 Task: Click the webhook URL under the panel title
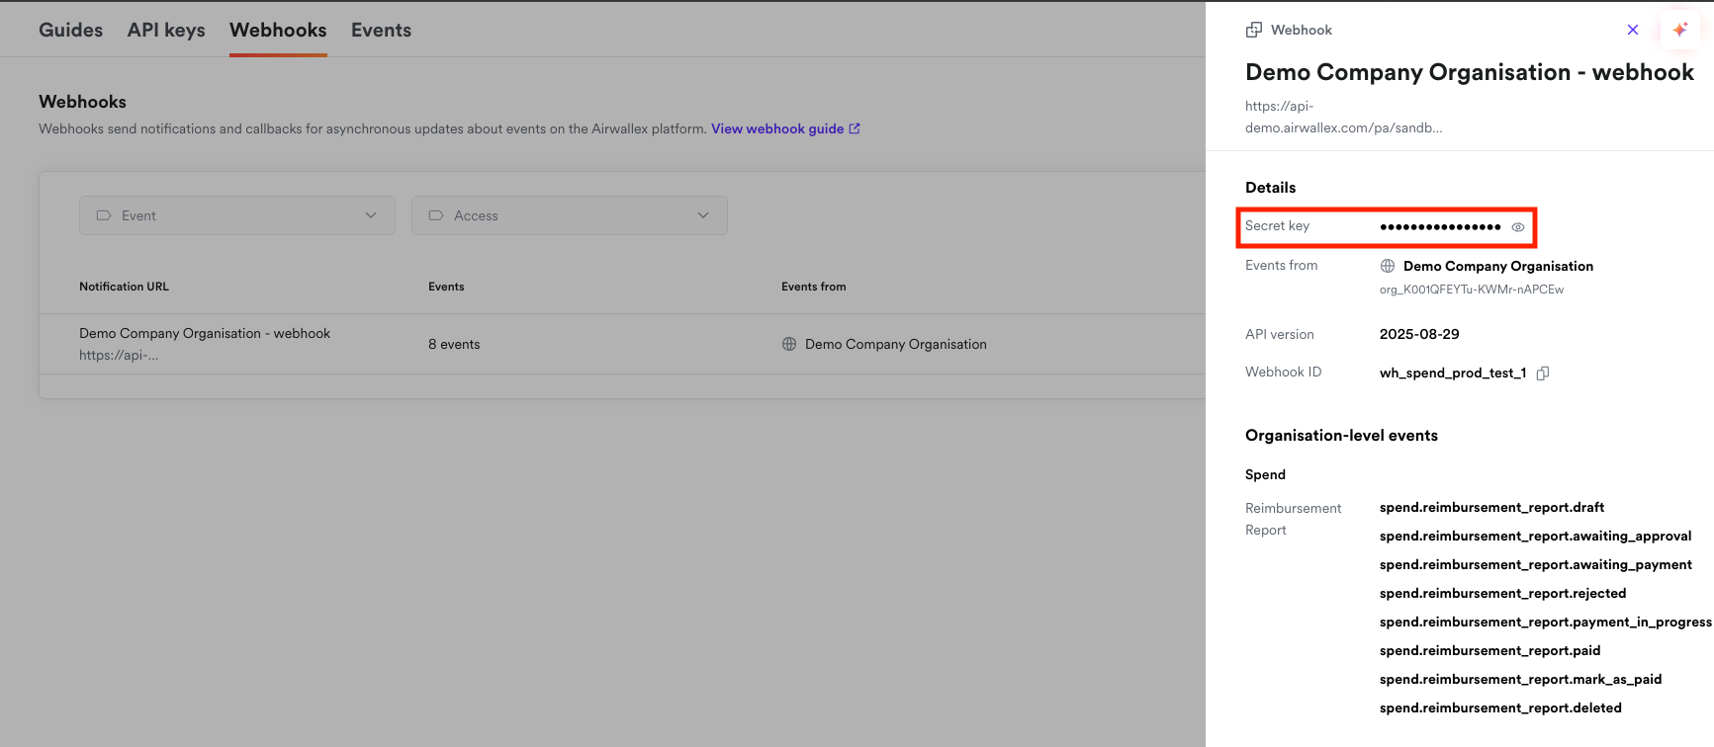(x=1343, y=117)
